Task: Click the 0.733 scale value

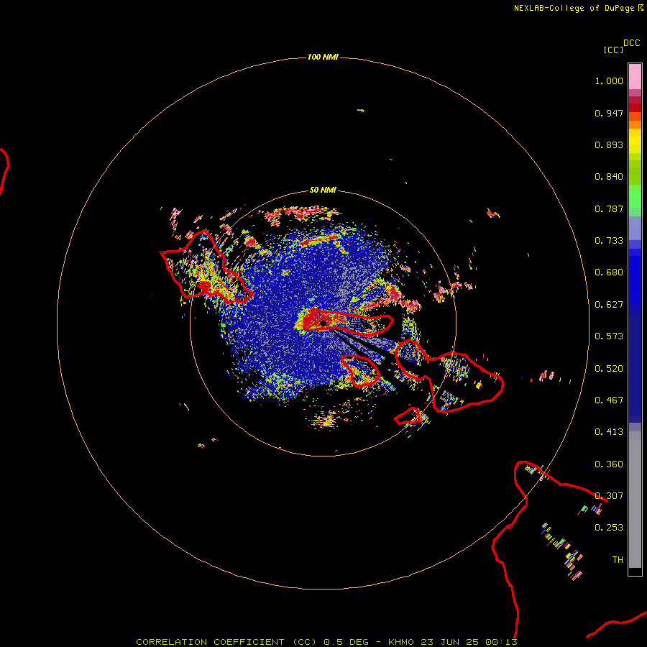Action: [x=609, y=241]
